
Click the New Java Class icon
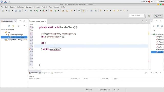tap(55, 11)
